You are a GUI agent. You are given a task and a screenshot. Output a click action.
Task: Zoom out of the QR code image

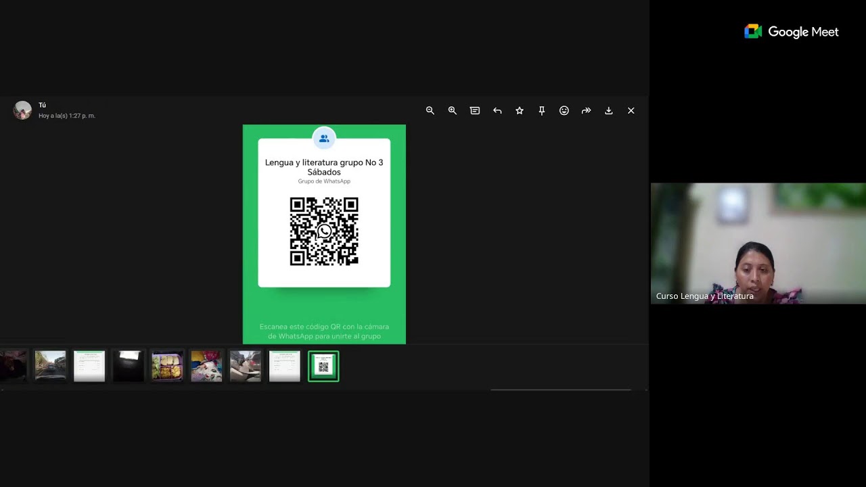(430, 111)
